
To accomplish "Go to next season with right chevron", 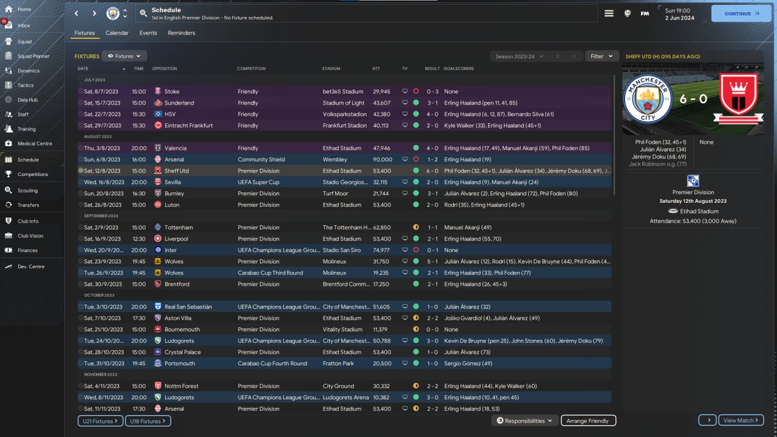I will coord(574,56).
